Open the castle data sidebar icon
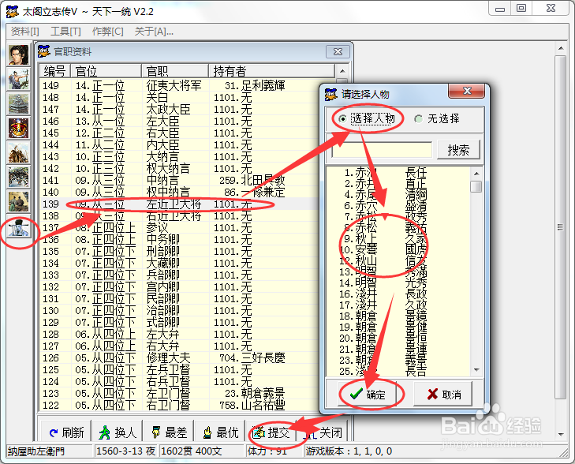The height and width of the screenshot is (464, 575). pos(19,103)
